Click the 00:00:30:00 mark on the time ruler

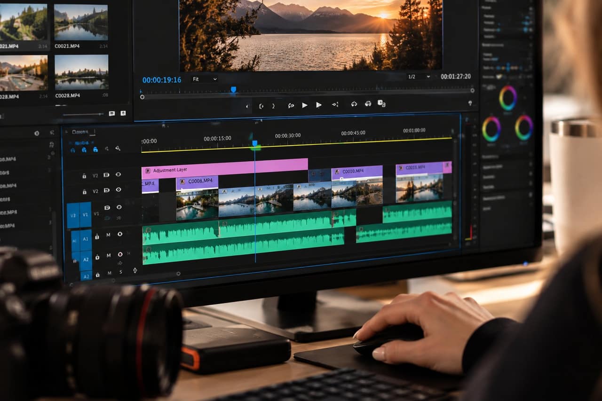point(288,135)
